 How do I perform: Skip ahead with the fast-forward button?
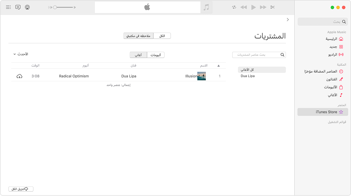coord(263,7)
